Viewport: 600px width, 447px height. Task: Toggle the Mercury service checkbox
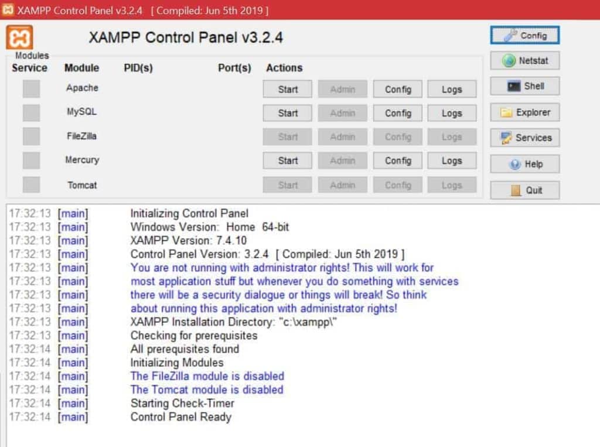[31, 161]
